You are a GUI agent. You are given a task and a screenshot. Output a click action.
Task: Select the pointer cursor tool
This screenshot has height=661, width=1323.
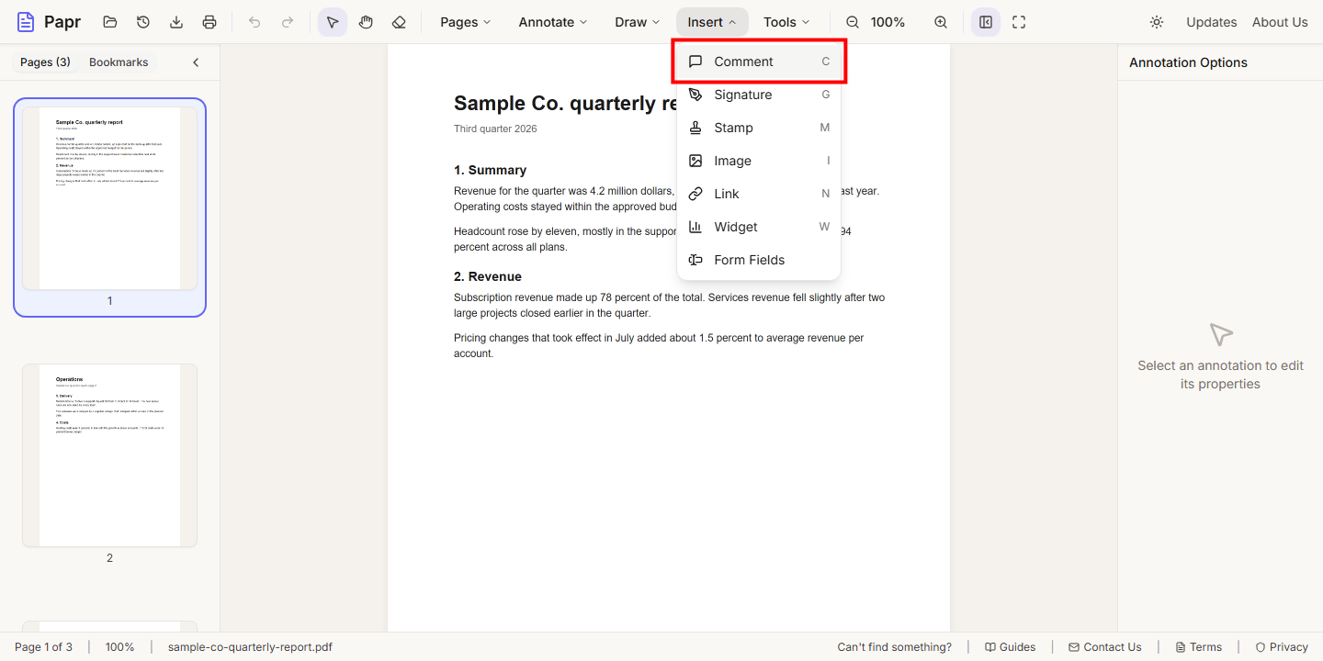[x=333, y=22]
